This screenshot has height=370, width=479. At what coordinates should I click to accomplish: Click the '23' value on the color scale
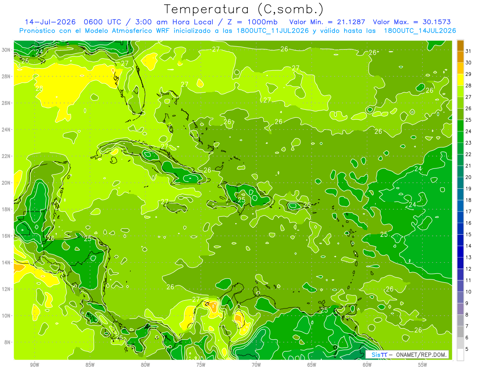pos(469,143)
